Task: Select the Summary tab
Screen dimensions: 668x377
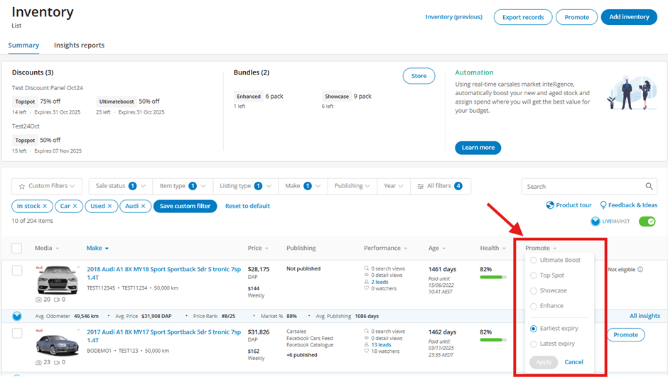Action: click(x=23, y=45)
